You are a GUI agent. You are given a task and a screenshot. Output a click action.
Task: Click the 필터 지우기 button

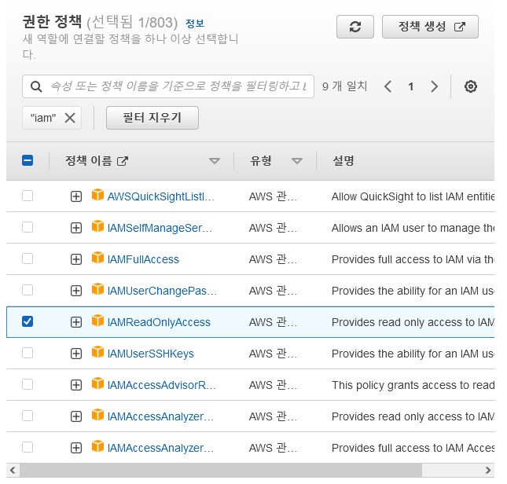click(152, 118)
